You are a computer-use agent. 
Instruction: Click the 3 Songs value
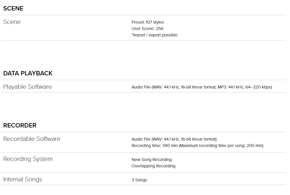point(139,180)
